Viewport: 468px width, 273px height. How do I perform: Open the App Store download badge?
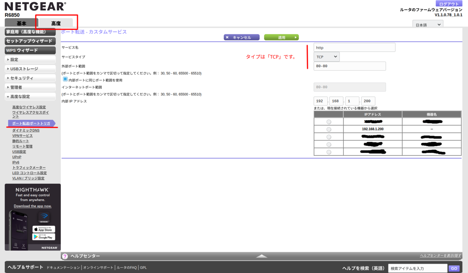pyautogui.click(x=44, y=229)
